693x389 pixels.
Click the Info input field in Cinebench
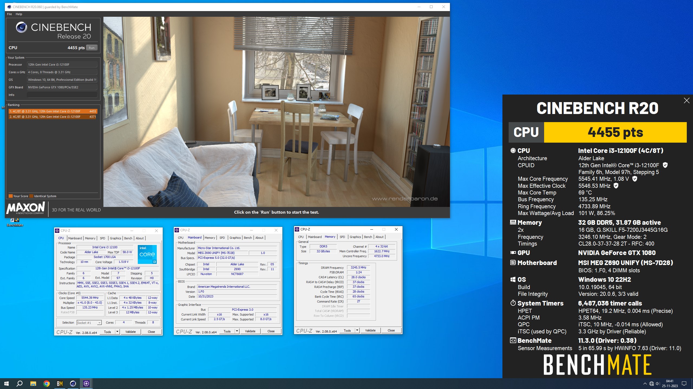pos(62,95)
